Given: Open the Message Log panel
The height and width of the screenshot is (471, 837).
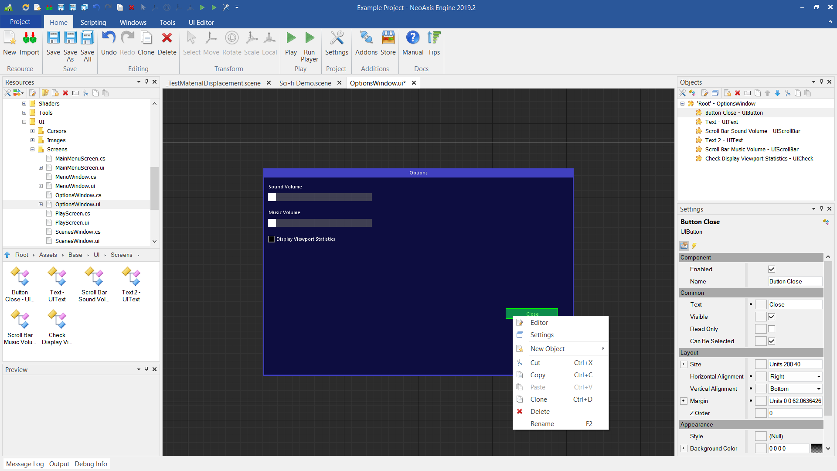Looking at the screenshot, I should coord(25,464).
